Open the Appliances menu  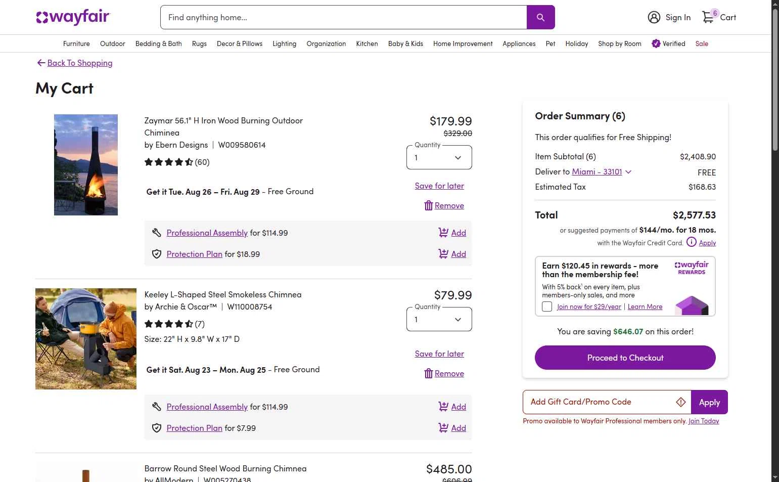(519, 43)
